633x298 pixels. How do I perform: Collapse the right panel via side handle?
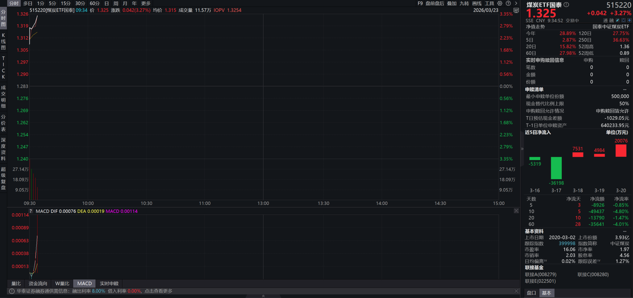pos(521,149)
